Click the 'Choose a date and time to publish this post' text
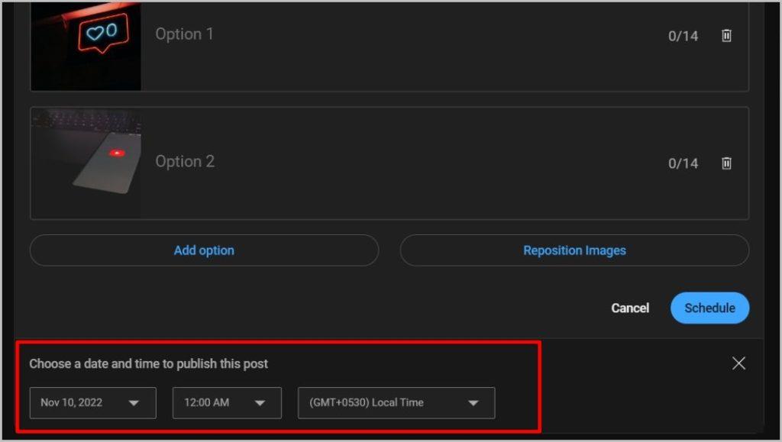This screenshot has height=442, width=782. [149, 364]
